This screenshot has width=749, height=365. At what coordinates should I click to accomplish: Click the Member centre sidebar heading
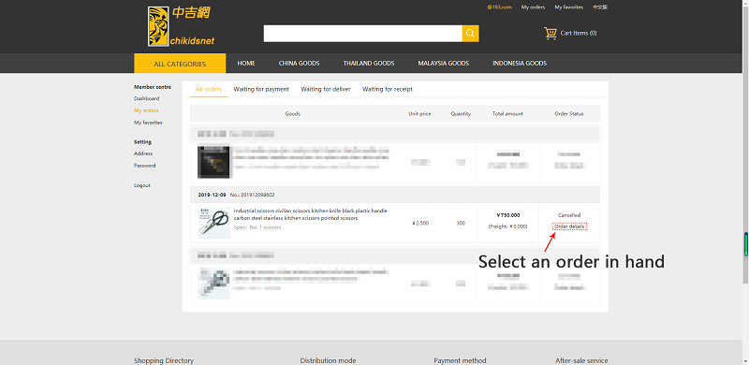[x=153, y=87]
